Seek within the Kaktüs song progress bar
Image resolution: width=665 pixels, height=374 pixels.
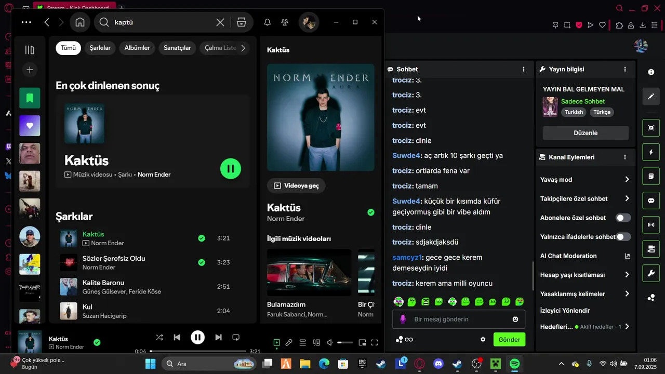click(x=198, y=351)
